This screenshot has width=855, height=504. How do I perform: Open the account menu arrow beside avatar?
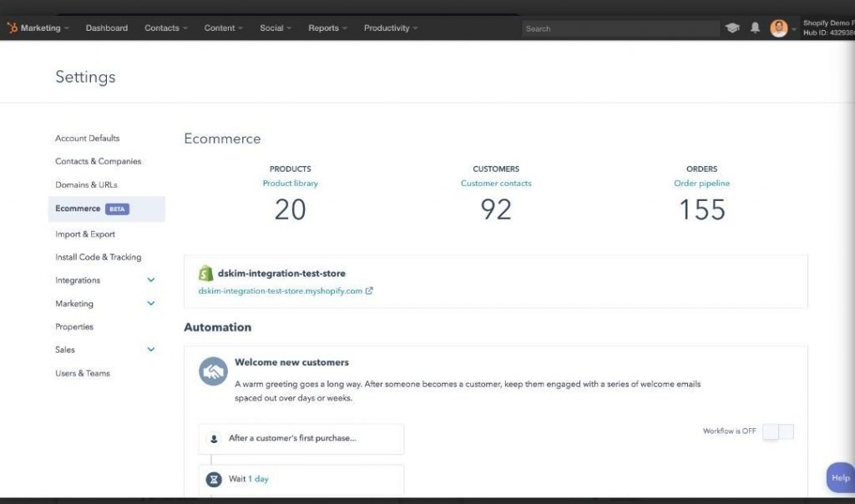(794, 29)
